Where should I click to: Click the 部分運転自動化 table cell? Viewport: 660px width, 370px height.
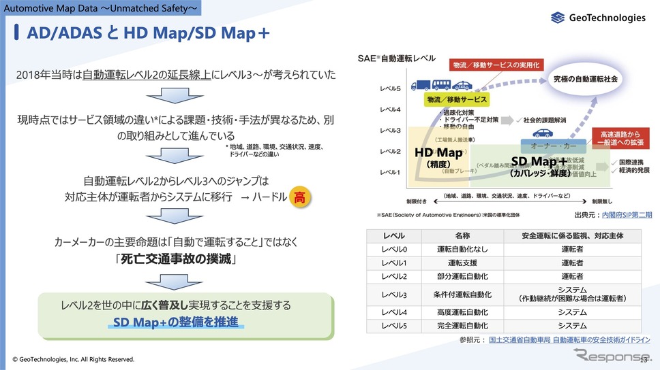pyautogui.click(x=462, y=276)
